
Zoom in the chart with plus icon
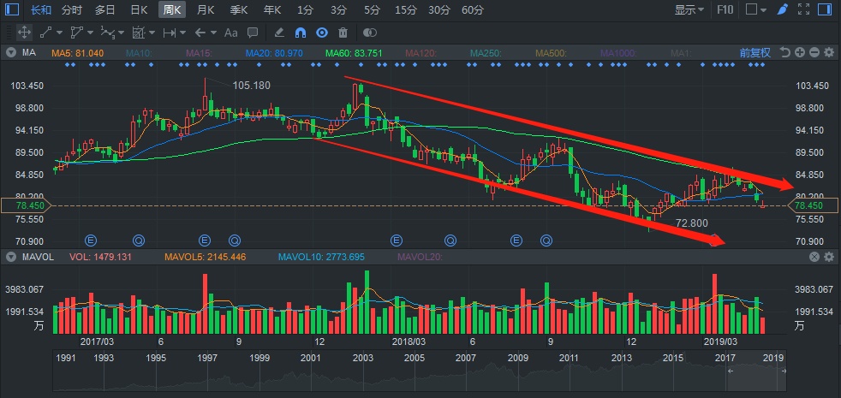tap(799, 52)
